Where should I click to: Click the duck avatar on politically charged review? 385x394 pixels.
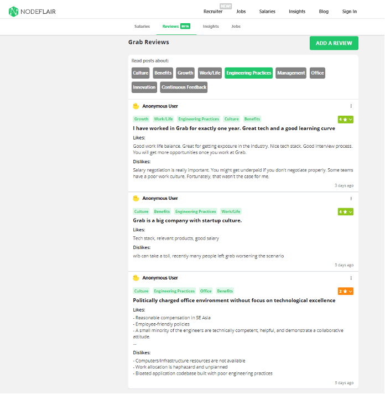click(136, 278)
